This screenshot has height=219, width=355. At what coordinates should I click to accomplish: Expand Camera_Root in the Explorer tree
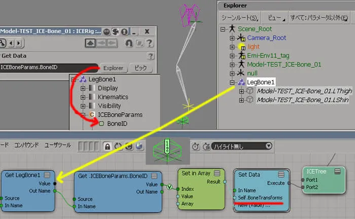click(232, 38)
